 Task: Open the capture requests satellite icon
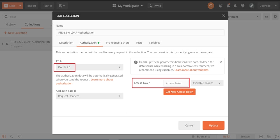pos(221,6)
